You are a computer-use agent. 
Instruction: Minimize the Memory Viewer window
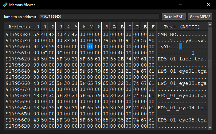180,5
